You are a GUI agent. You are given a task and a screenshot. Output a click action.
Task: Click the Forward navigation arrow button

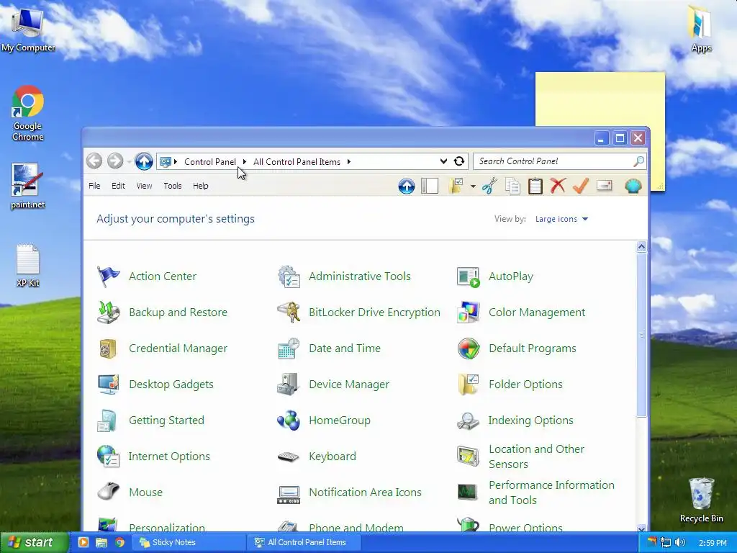[x=114, y=161]
